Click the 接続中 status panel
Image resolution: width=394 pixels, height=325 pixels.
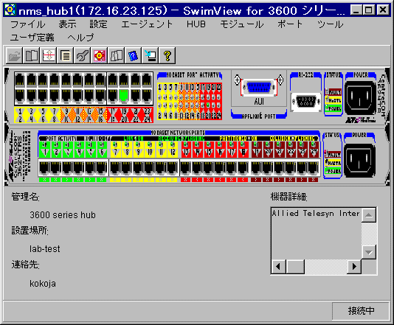[361, 311]
